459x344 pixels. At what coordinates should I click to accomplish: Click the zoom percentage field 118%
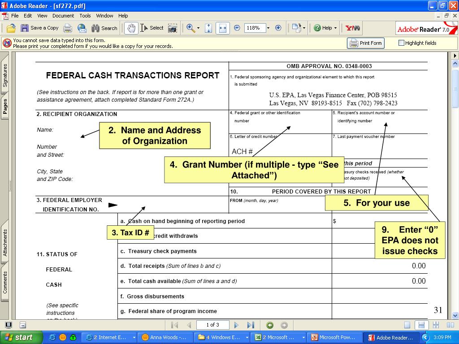pyautogui.click(x=254, y=28)
